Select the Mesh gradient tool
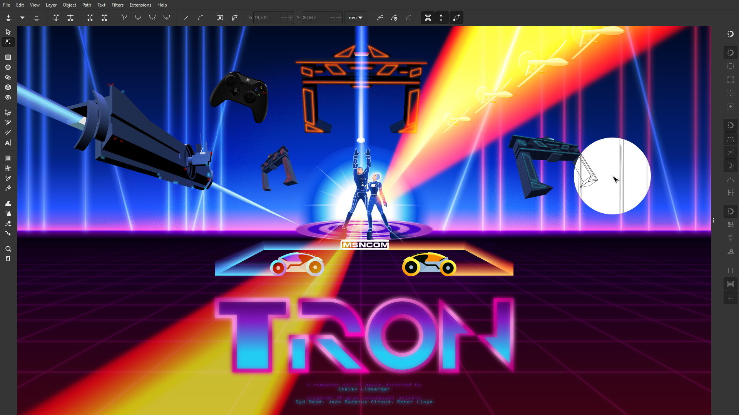Viewport: 739px width, 415px height. click(x=8, y=168)
